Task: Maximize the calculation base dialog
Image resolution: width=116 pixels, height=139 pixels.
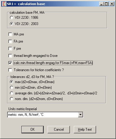Action: (106, 4)
